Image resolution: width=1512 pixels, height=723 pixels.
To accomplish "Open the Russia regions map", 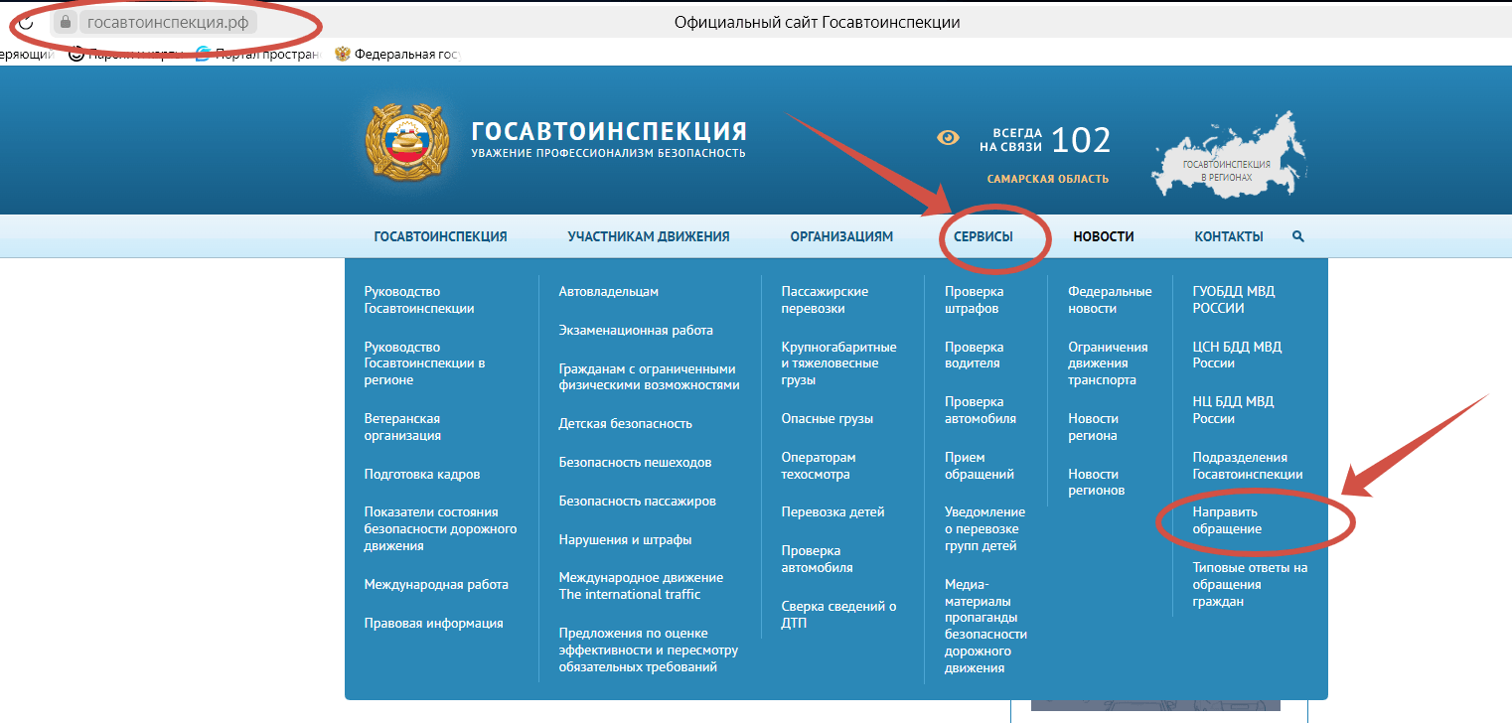I will (x=1229, y=154).
